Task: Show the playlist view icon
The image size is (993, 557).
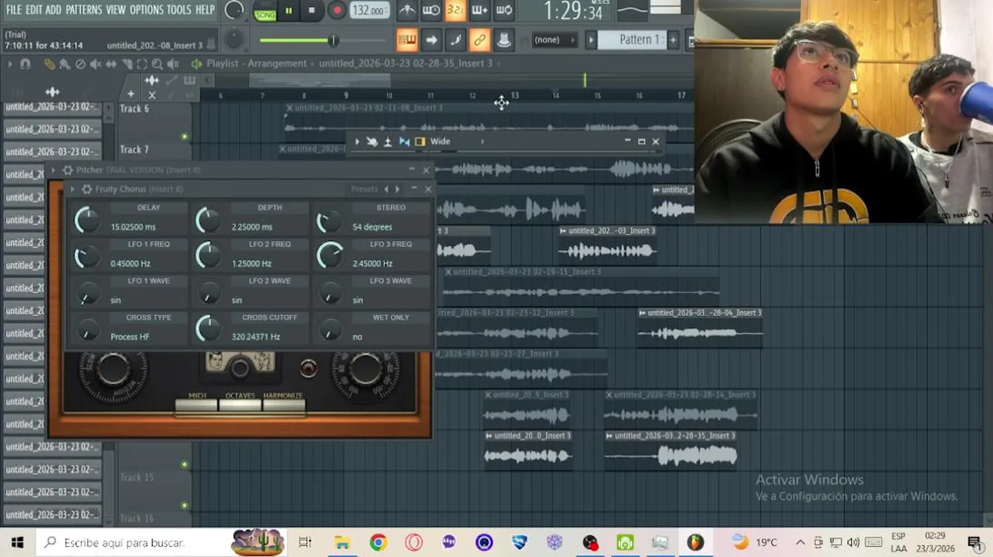Action: [407, 39]
